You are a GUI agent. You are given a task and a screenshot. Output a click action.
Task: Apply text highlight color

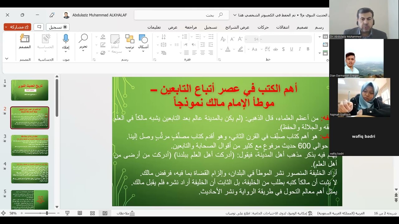240,49
